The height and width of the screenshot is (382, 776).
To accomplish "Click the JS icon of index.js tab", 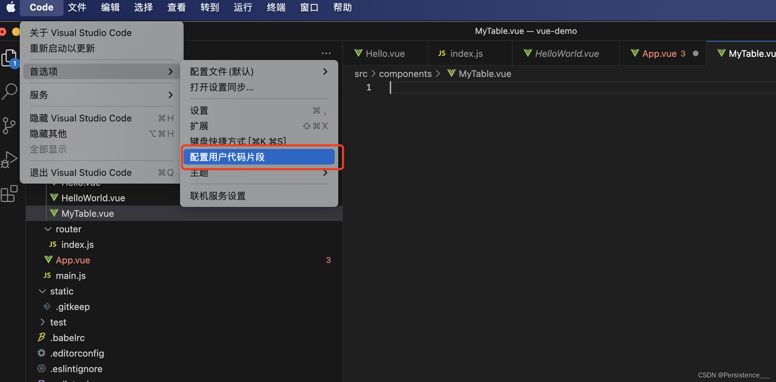I will point(442,53).
